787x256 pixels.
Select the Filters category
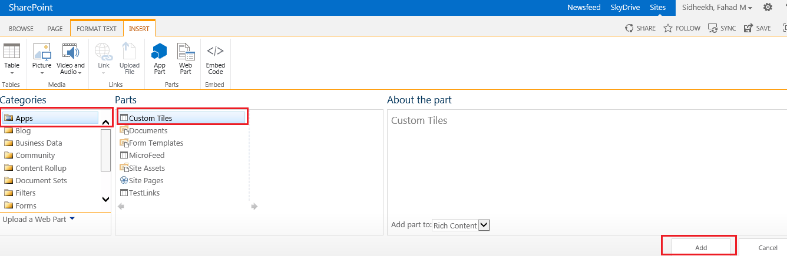[x=20, y=193]
